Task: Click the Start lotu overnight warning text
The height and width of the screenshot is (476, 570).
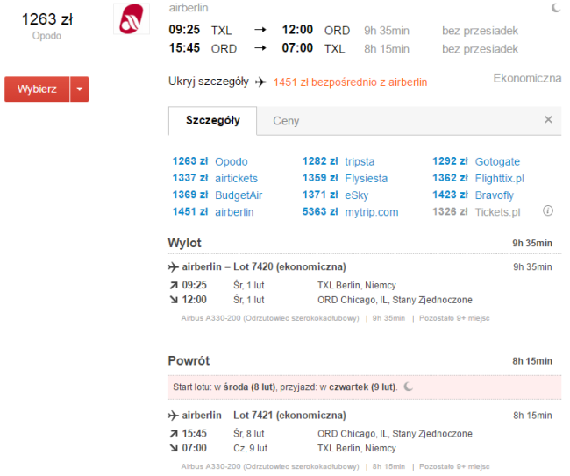Action: pos(285,387)
